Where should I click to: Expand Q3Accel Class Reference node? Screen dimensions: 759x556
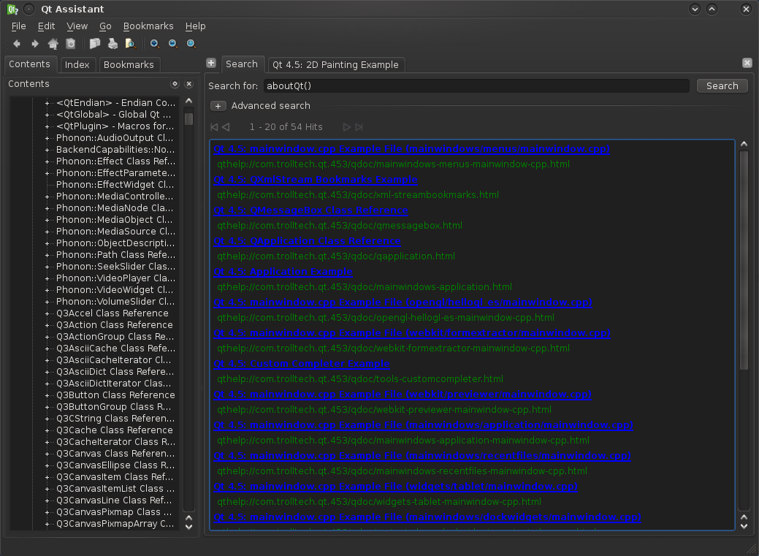pos(47,313)
